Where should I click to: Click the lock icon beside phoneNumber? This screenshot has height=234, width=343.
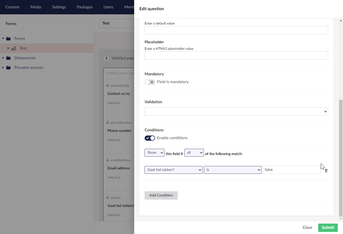(x=108, y=122)
